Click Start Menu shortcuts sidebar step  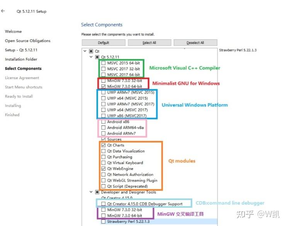tap(24, 87)
